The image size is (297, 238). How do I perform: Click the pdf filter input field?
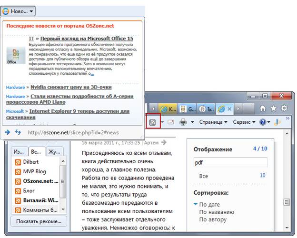click(x=230, y=163)
